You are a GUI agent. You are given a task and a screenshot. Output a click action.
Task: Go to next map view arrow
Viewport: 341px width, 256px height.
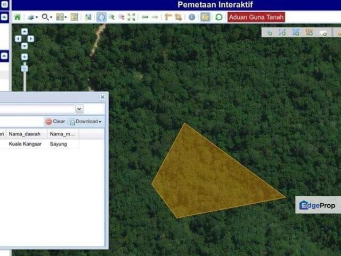coord(155,17)
